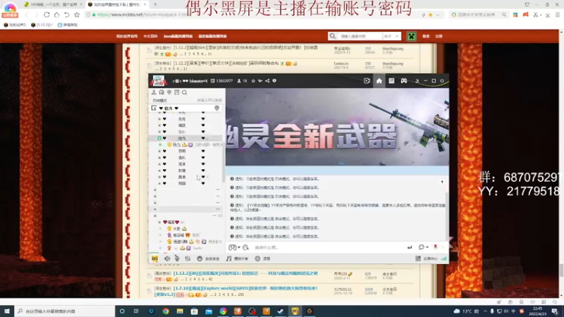Open channel info exclamation icon
564x317 pixels.
(x=274, y=81)
